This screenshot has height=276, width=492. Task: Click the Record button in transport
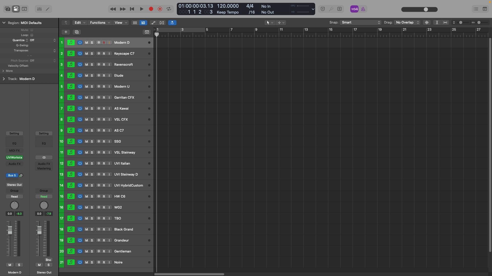pyautogui.click(x=151, y=9)
